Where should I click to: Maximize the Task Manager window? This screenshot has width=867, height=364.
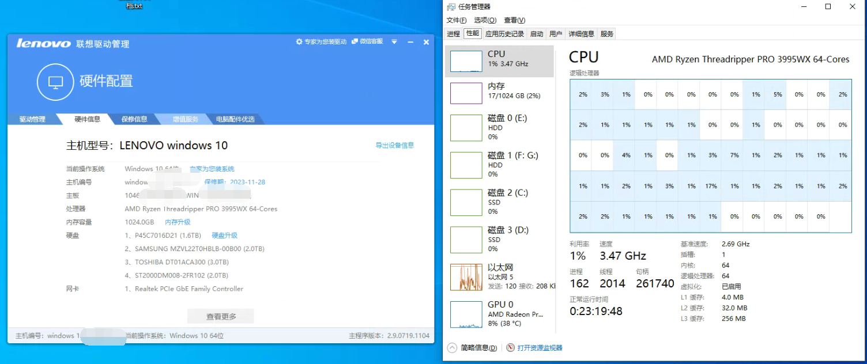[x=828, y=7]
